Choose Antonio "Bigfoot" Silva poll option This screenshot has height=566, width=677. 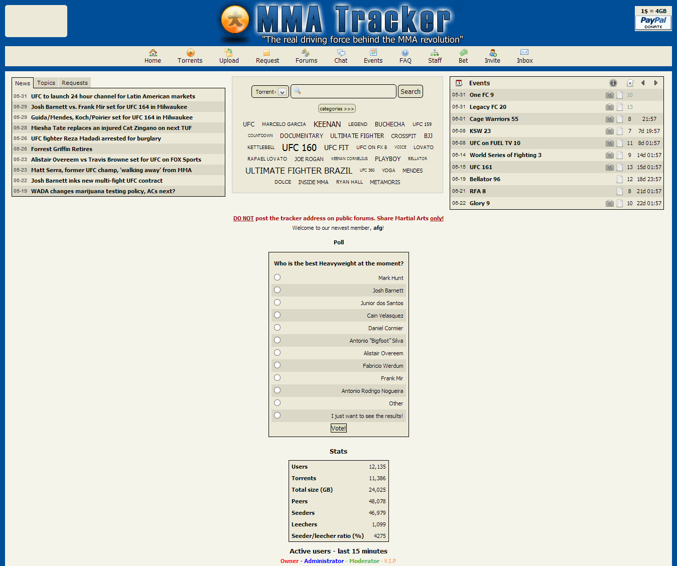(x=277, y=340)
